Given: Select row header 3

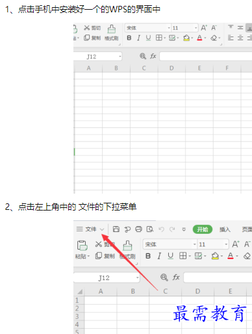Looking at the screenshot, I should coord(79,316).
